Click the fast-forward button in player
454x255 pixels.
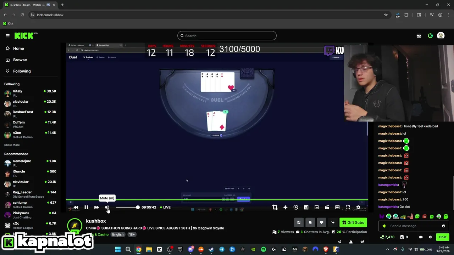pyautogui.click(x=96, y=207)
